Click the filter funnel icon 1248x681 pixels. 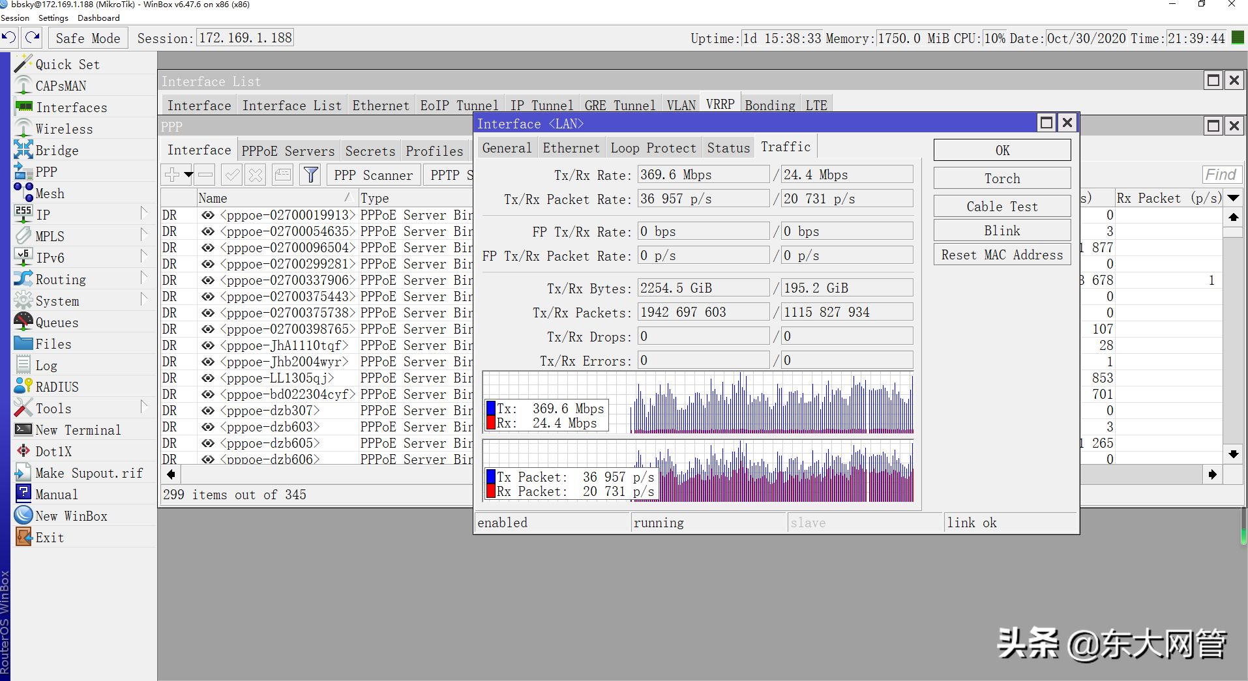coord(311,175)
